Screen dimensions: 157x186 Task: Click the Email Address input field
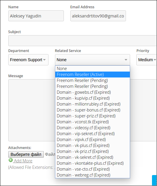pos(98,16)
